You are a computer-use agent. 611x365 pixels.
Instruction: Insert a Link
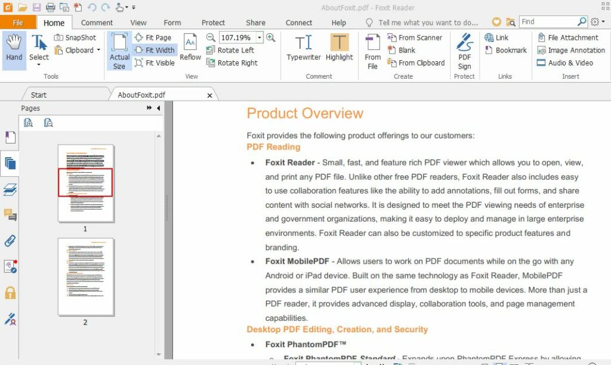[496, 38]
